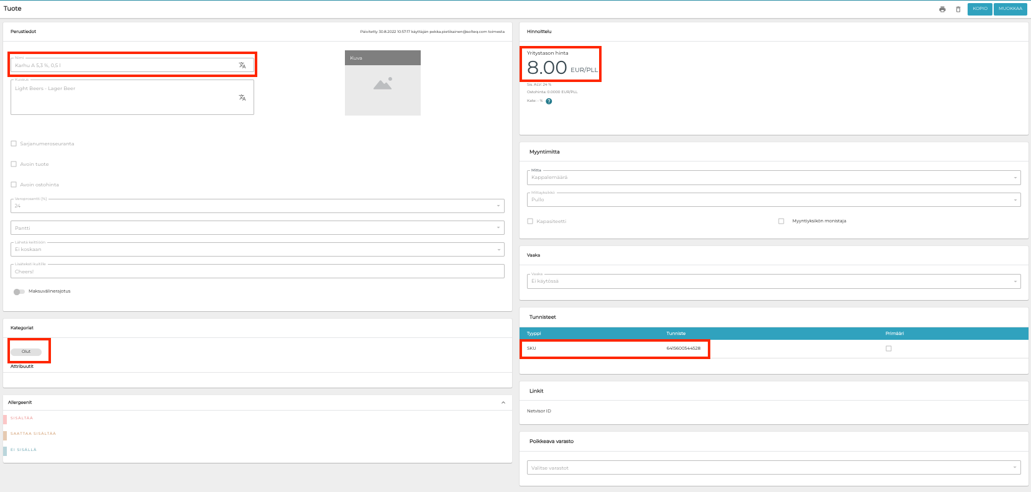Tick the Kapasiteetti checkbox
The width and height of the screenshot is (1031, 492).
530,221
